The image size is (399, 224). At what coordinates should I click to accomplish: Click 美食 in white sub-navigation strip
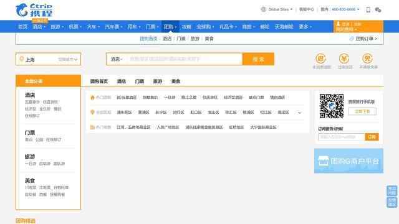209,39
